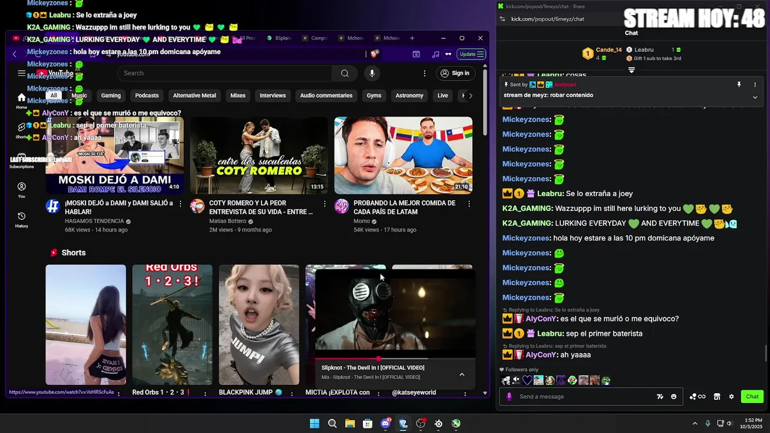Switch to the Compra browser tab
This screenshot has width=770, height=433.
pyautogui.click(x=316, y=38)
